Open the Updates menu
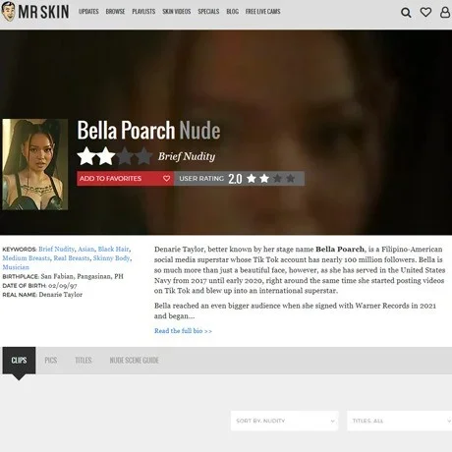Screen dimensions: 452x452 [88, 12]
